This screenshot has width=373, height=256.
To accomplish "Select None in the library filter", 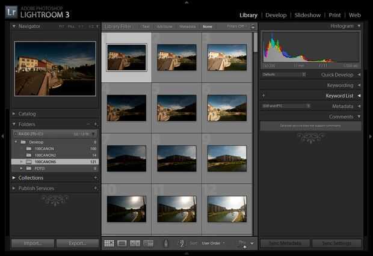I will pos(207,26).
